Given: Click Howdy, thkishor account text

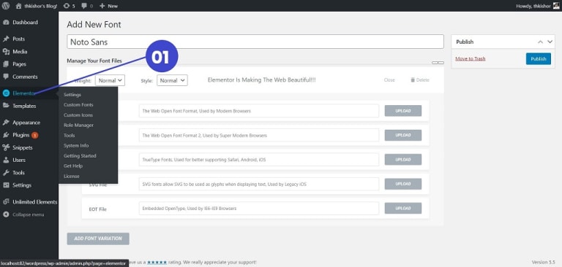Looking at the screenshot, I should coord(533,6).
